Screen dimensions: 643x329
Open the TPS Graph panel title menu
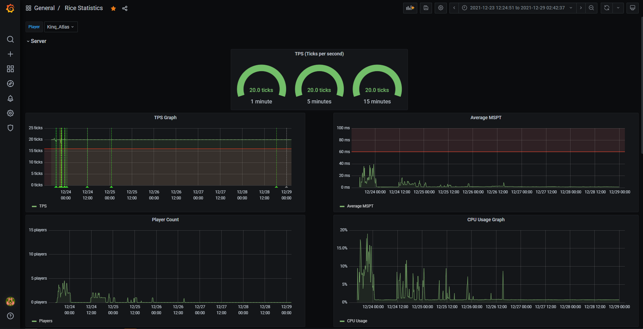click(165, 117)
